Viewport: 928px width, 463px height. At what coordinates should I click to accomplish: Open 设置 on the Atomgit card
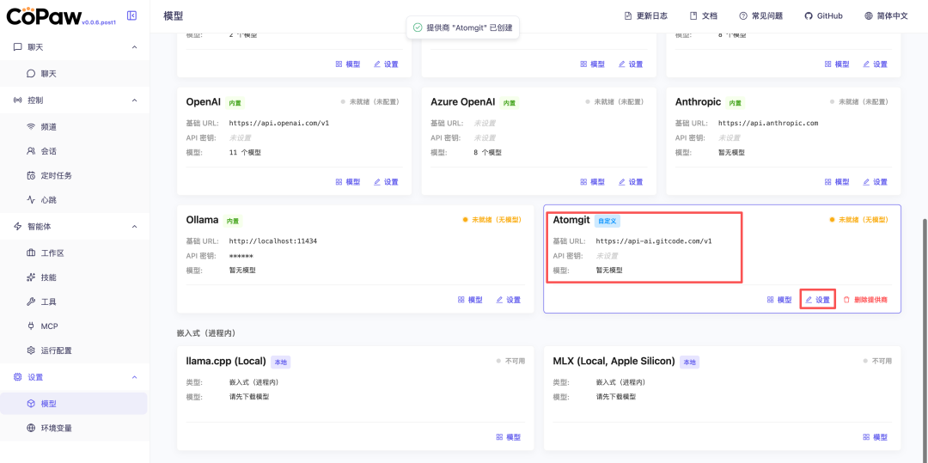(818, 300)
